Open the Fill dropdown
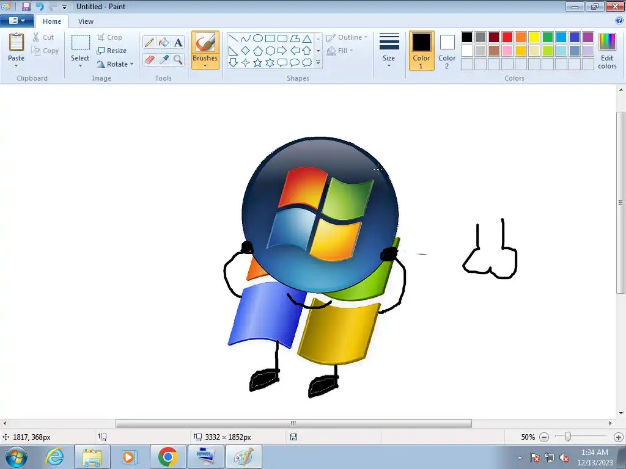626x469 pixels. tap(340, 51)
